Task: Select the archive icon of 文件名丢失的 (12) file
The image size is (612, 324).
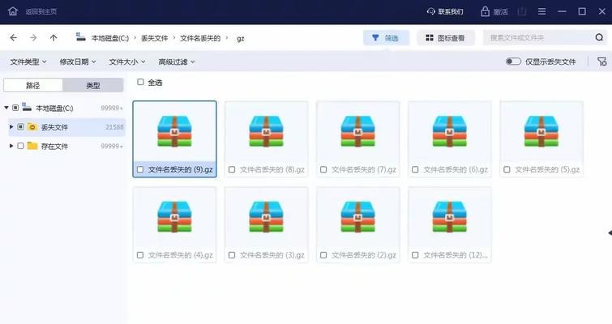Action: click(x=450, y=217)
